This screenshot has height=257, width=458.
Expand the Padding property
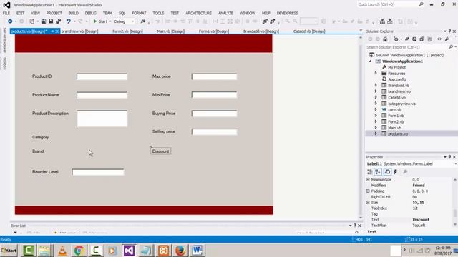[368, 191]
